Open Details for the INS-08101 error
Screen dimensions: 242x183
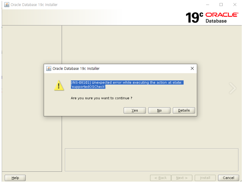pyautogui.click(x=184, y=110)
